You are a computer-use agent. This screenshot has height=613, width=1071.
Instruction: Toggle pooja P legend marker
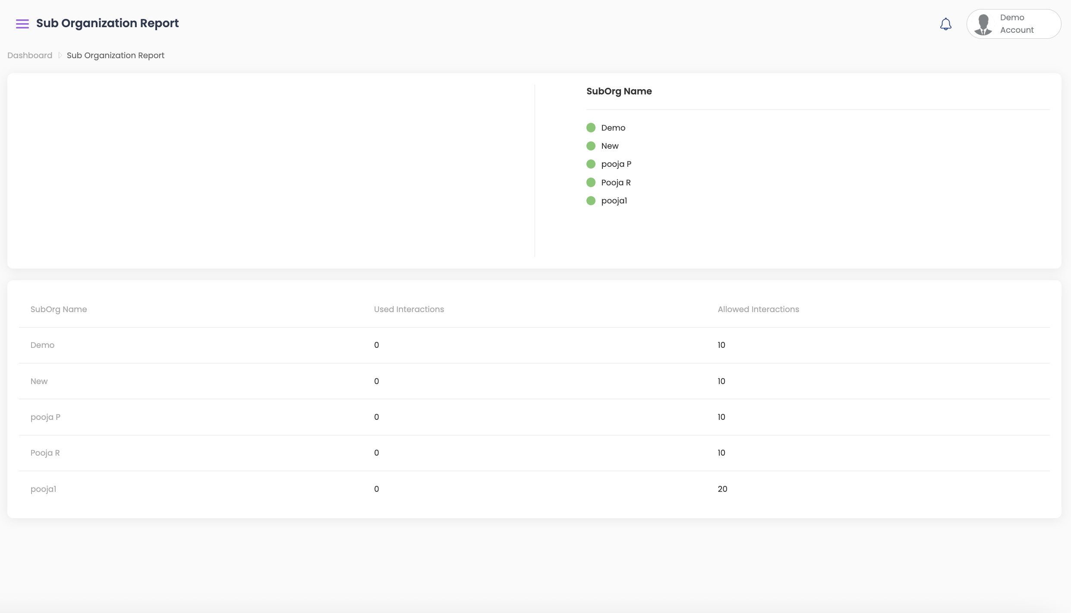pos(591,164)
